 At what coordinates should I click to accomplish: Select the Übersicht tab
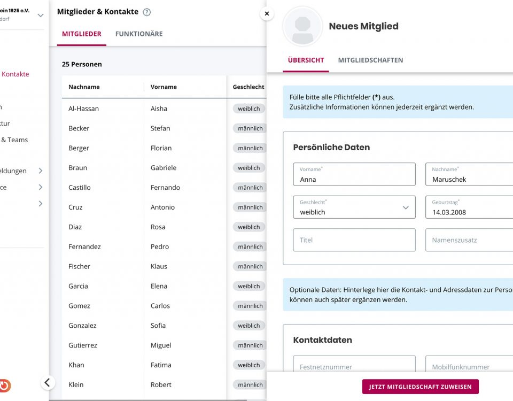(x=306, y=60)
